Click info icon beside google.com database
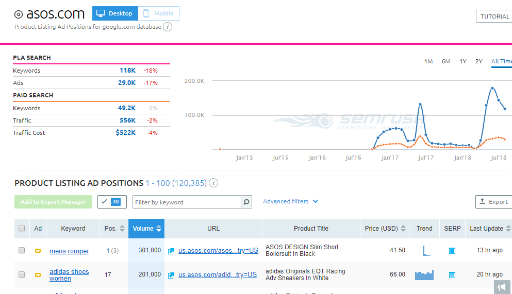The width and height of the screenshot is (512, 294). point(168,27)
